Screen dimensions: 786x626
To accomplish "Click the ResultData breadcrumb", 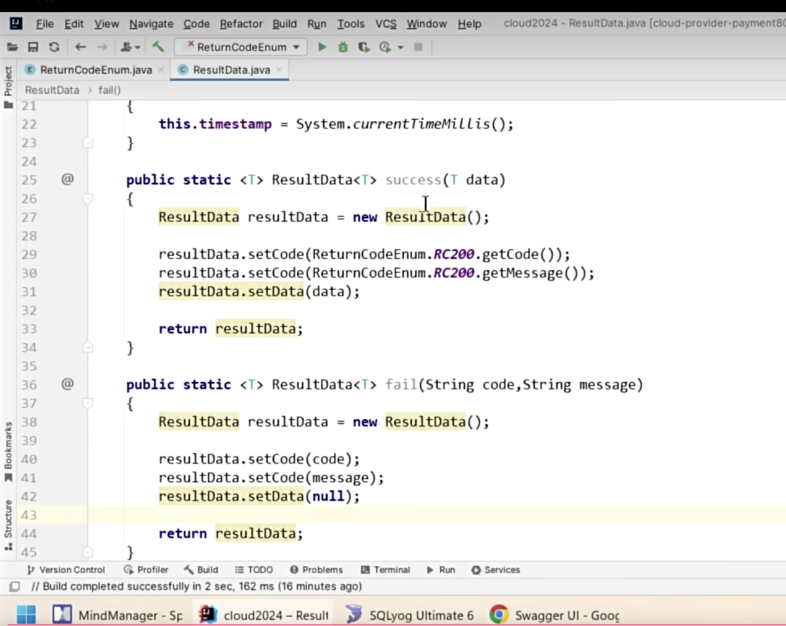I will pyautogui.click(x=52, y=90).
